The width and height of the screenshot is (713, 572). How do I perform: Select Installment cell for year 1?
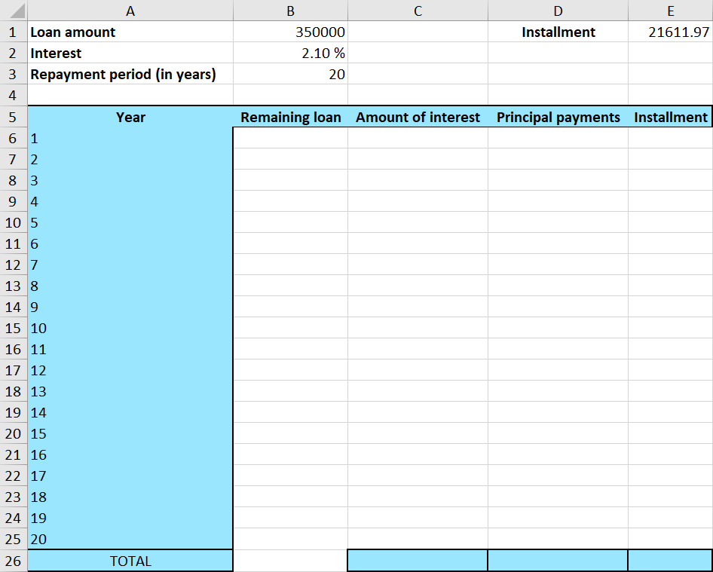670,138
